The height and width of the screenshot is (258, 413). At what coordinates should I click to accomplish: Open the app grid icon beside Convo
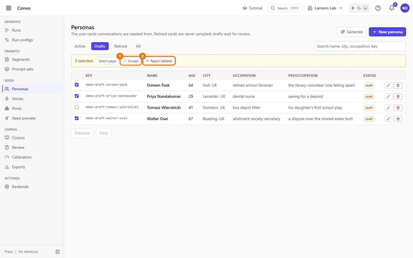point(9,8)
